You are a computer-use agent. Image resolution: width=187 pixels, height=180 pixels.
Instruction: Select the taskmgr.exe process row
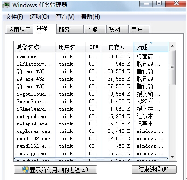point(91,153)
